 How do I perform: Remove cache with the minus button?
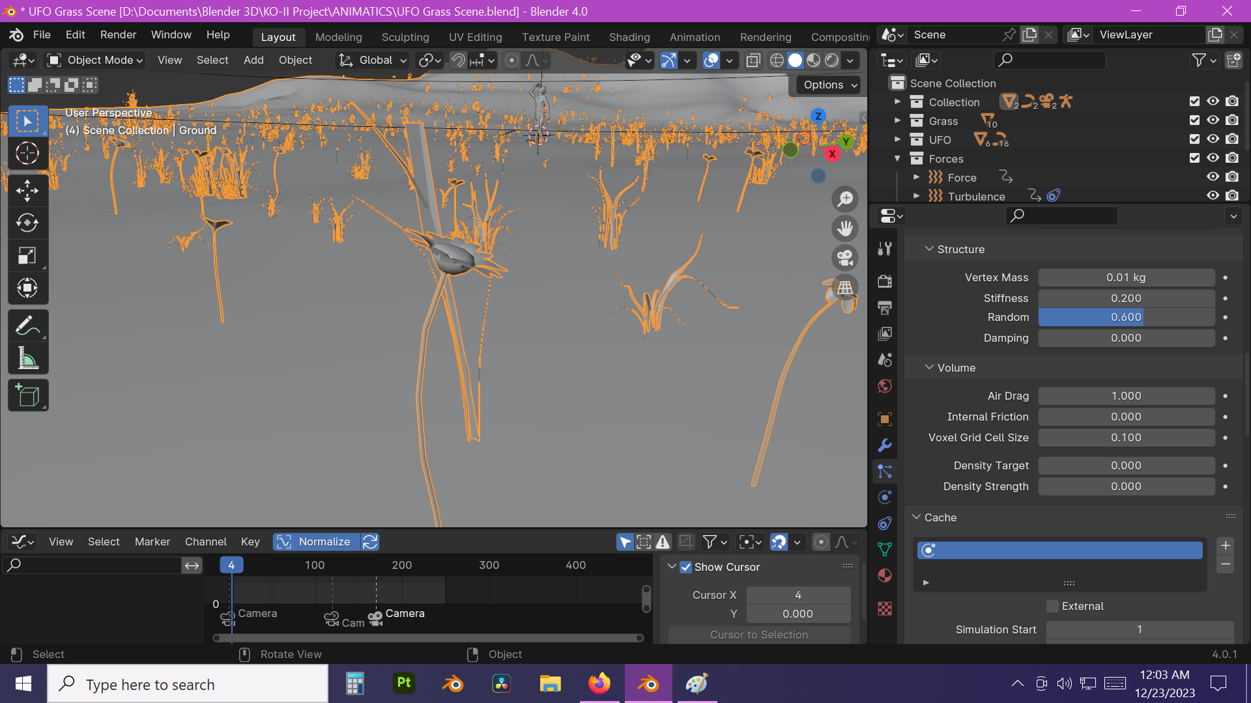tap(1226, 564)
